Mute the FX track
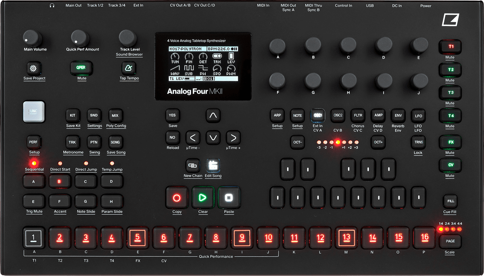This screenshot has height=276, width=484. (x=450, y=142)
